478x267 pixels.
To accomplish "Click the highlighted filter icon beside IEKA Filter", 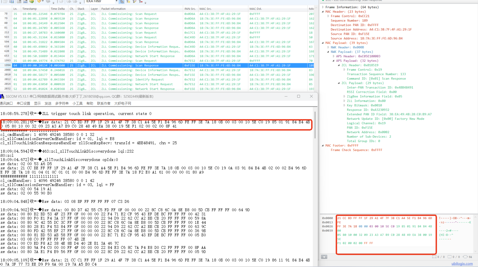I will pos(122,1).
